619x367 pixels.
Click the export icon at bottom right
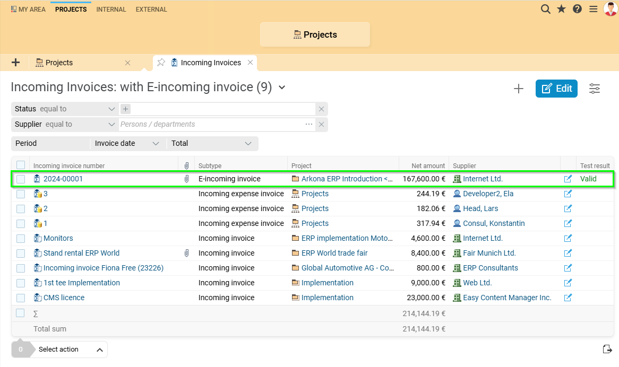[x=607, y=349]
